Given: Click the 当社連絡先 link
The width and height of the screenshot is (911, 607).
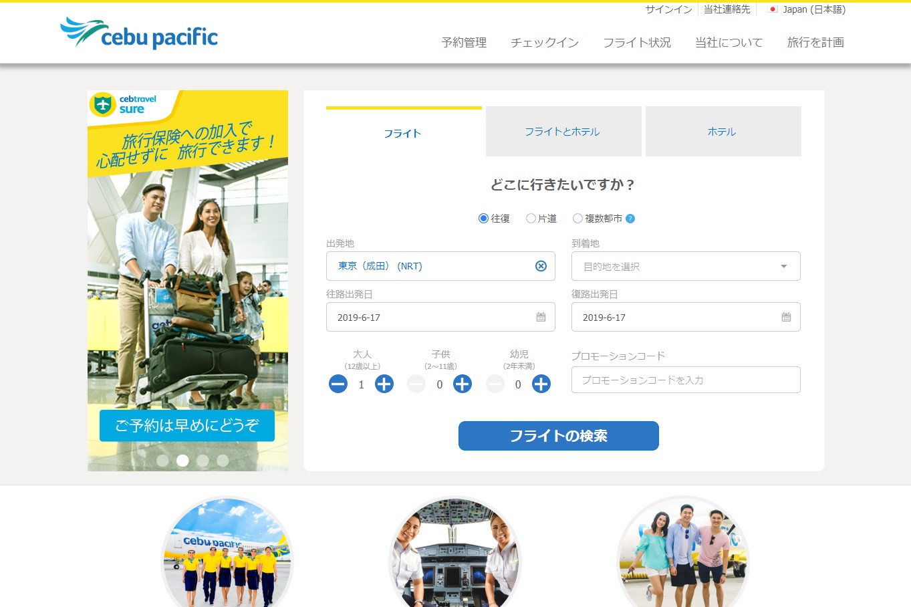Looking at the screenshot, I should (x=727, y=9).
